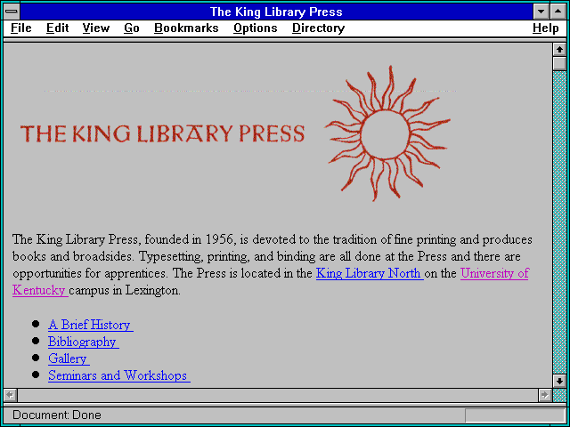The image size is (570, 427).
Task: Open the View menu
Action: (x=95, y=28)
